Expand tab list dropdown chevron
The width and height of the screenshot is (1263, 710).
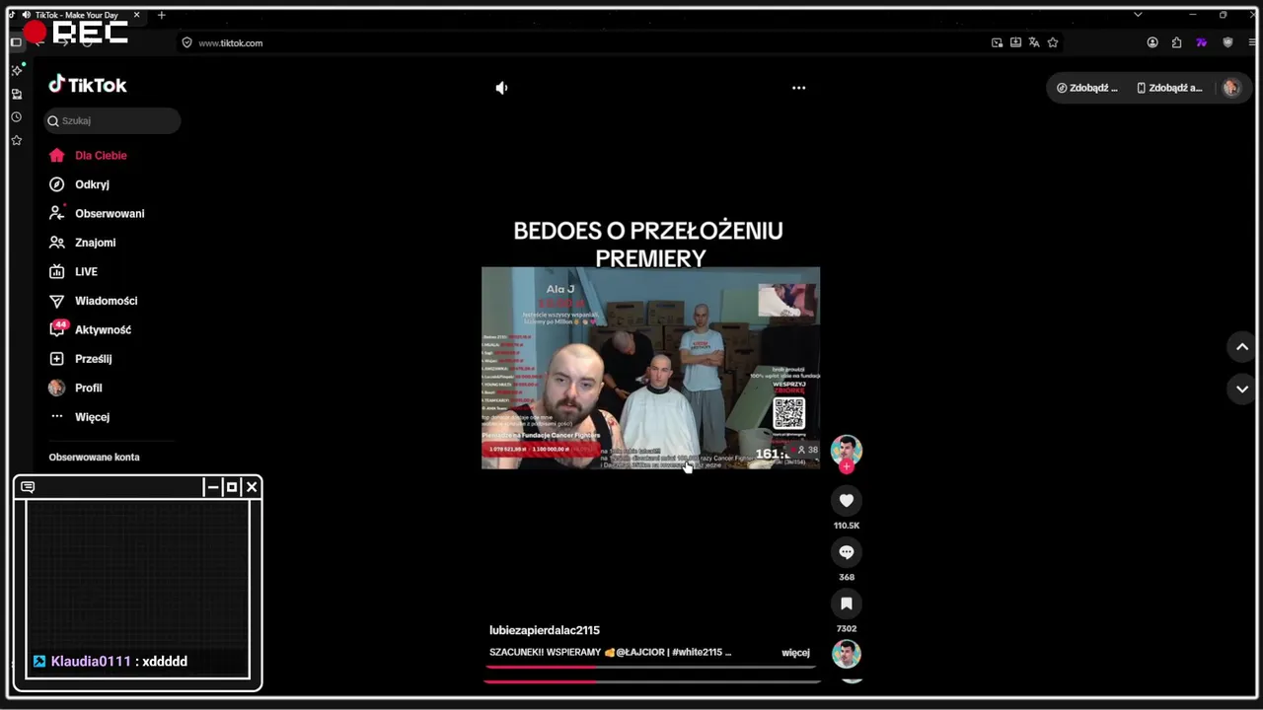click(1138, 15)
